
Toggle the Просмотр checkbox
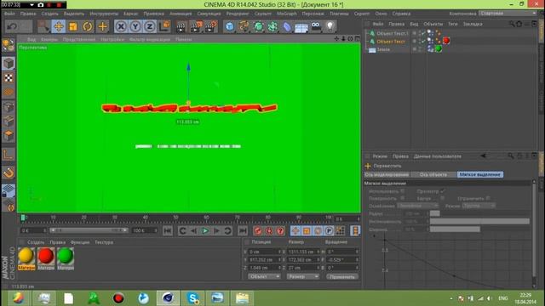[x=443, y=191]
